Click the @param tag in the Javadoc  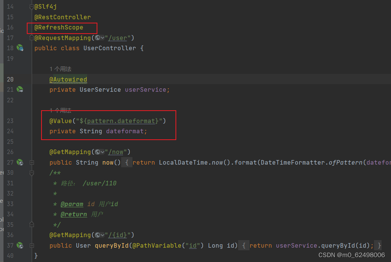click(x=72, y=204)
